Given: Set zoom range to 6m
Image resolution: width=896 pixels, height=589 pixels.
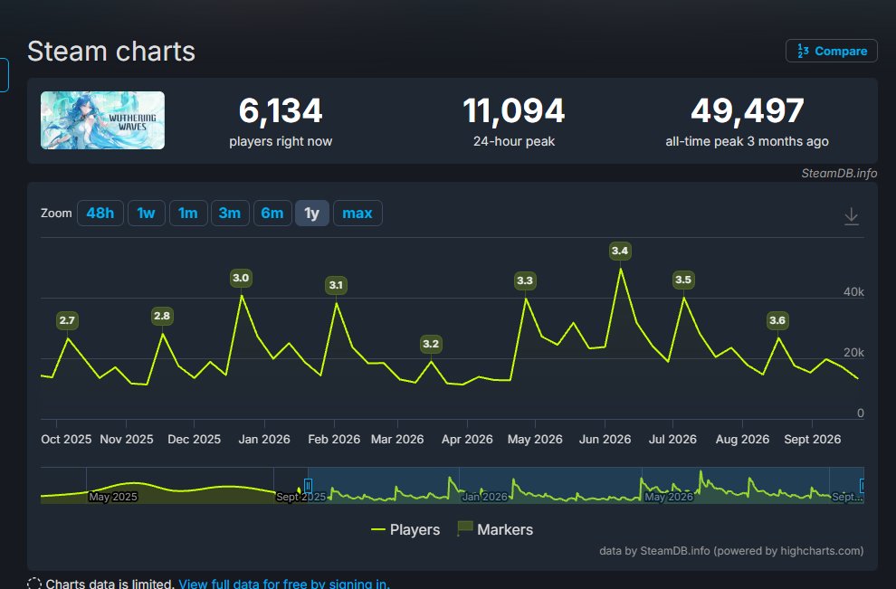Looking at the screenshot, I should point(272,214).
